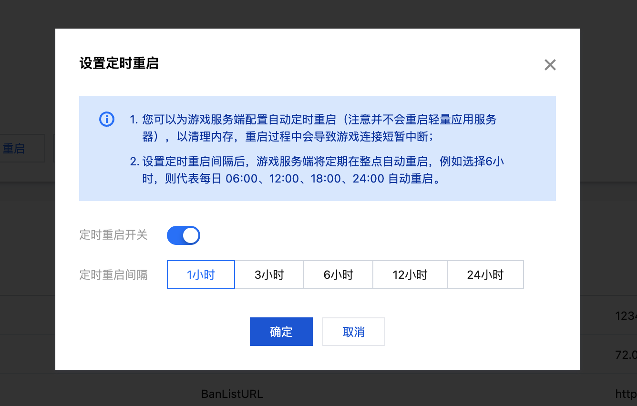Close the 设置定时重启 dialog with the X
637x406 pixels.
[x=550, y=64]
